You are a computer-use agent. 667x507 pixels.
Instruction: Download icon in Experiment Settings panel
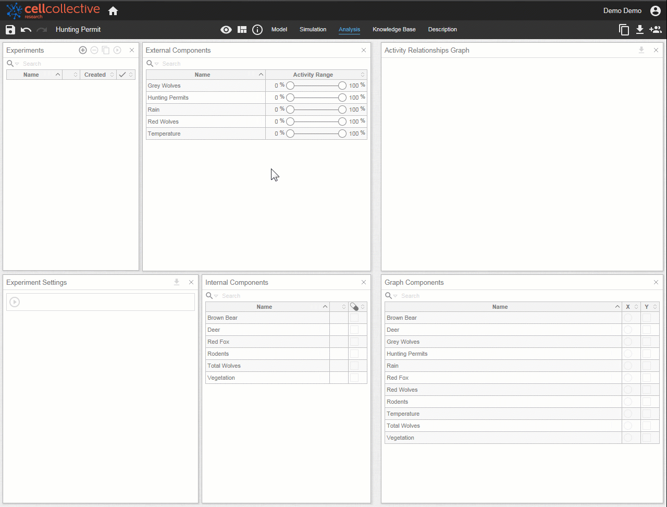point(177,282)
